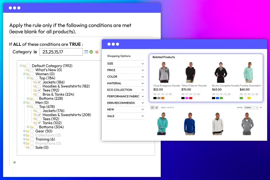Switch to the large tile view icon
This screenshot has height=180, width=270.
coord(157,107)
